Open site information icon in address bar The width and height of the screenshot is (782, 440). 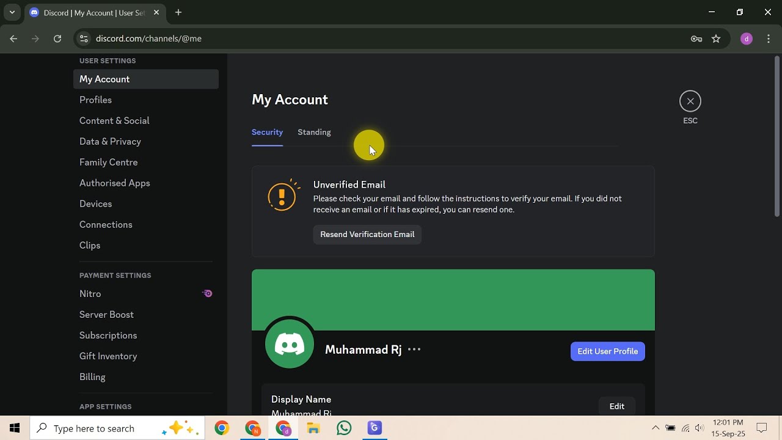coord(84,38)
